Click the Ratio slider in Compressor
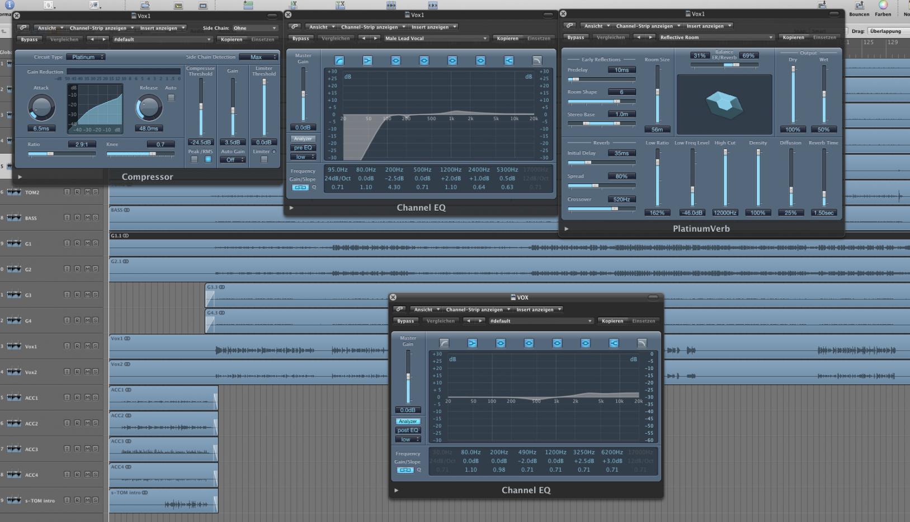This screenshot has width=910, height=522. 62,153
